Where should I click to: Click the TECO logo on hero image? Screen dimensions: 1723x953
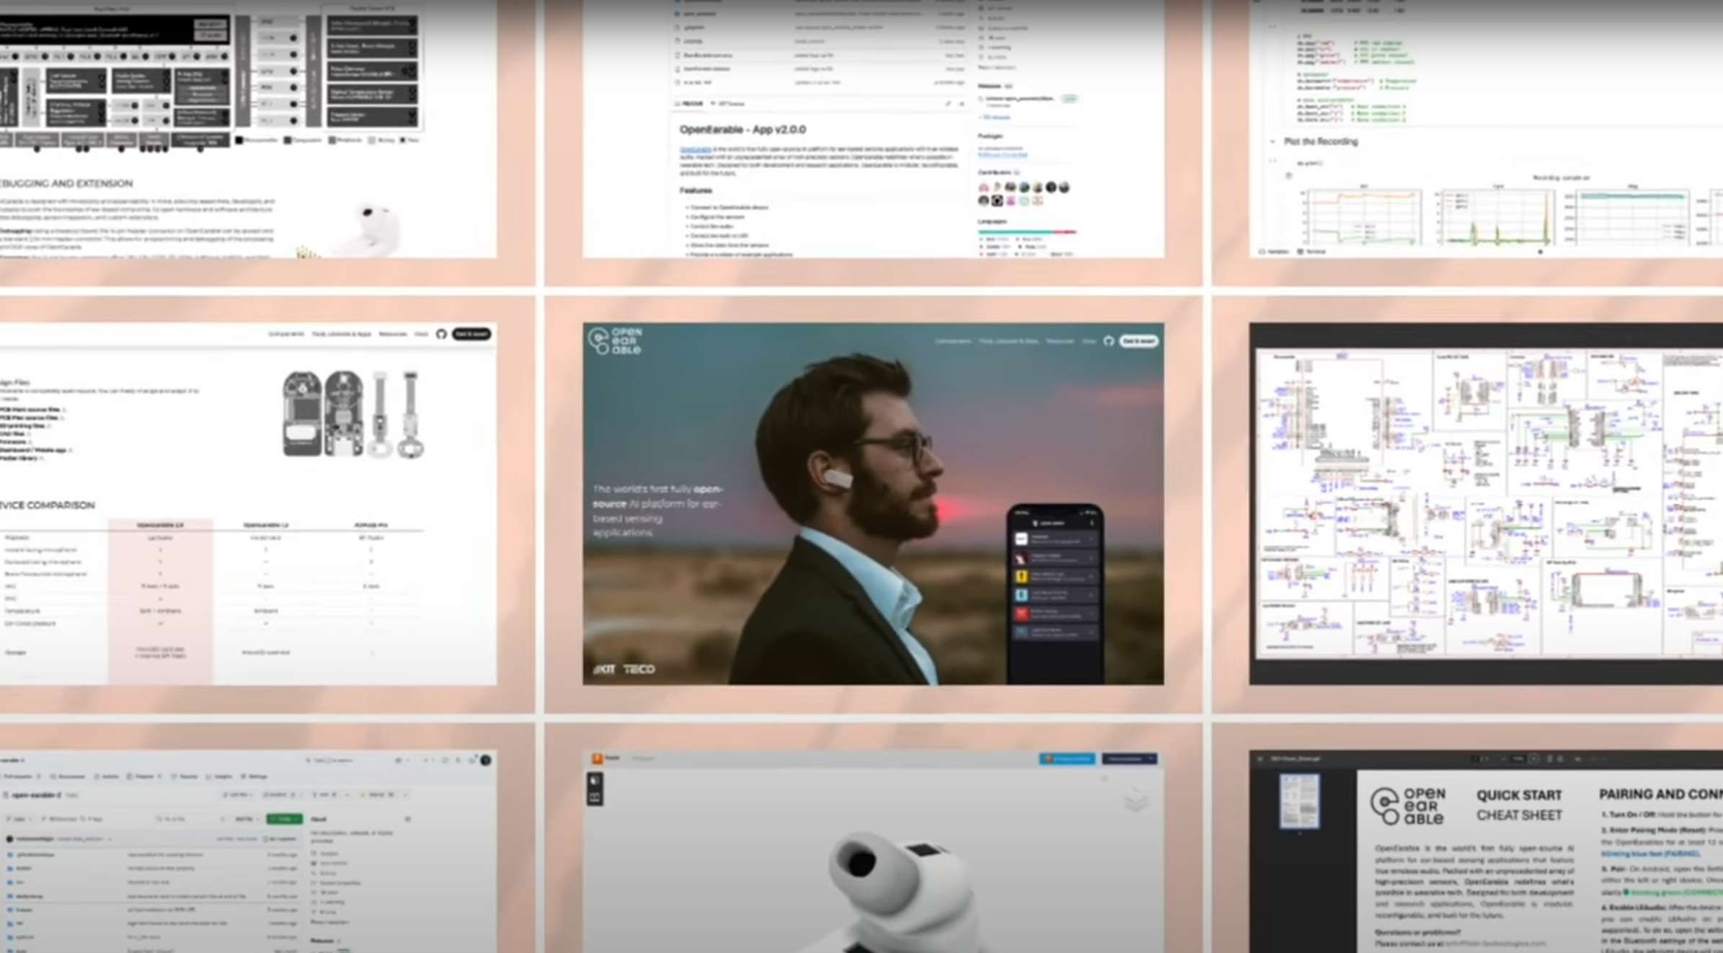(x=639, y=669)
